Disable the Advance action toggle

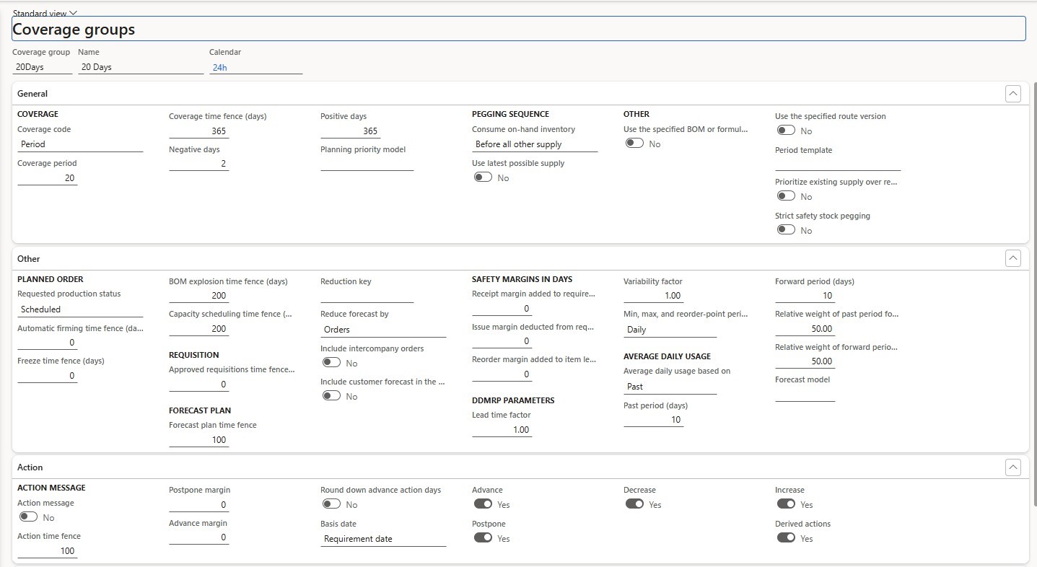[483, 504]
